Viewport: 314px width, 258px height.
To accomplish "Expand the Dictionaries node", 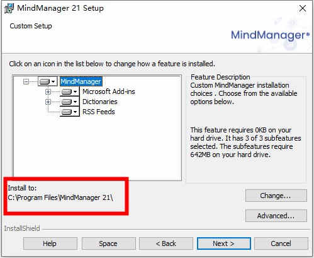I will [48, 102].
